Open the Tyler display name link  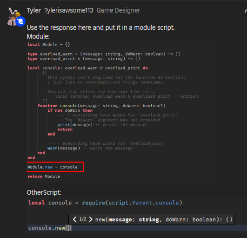point(33,10)
